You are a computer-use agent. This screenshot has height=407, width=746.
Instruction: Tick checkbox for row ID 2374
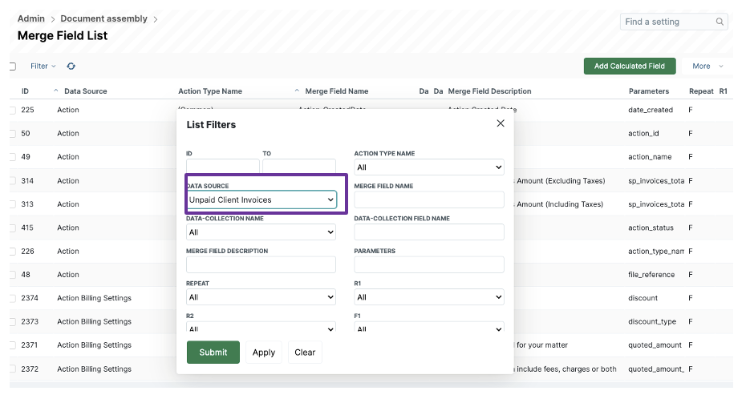[x=12, y=298]
